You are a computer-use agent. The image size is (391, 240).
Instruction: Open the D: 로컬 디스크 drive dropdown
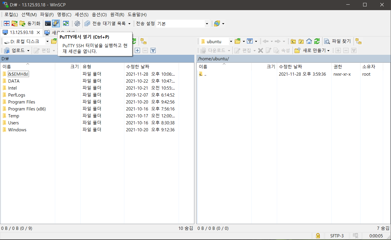coord(47,41)
